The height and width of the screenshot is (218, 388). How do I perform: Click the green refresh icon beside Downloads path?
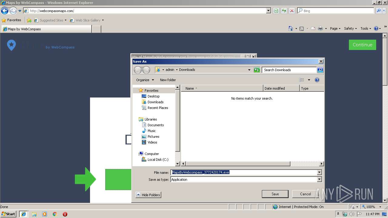(x=257, y=70)
